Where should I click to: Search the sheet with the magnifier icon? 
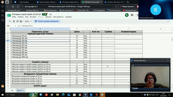(10, 21)
